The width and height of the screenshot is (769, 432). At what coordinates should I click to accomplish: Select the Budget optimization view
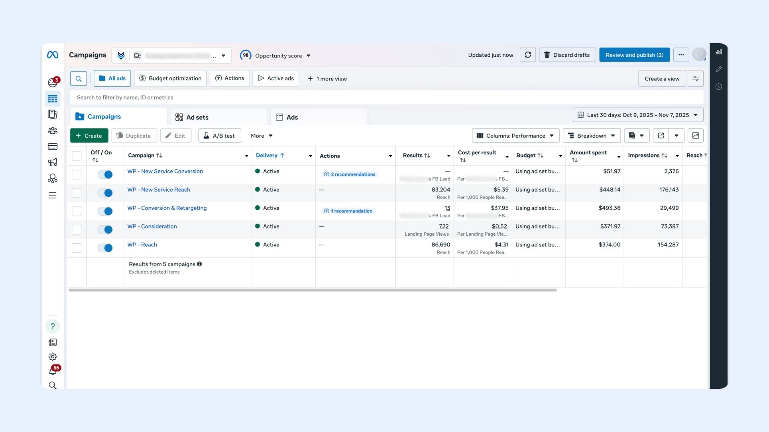(x=170, y=78)
